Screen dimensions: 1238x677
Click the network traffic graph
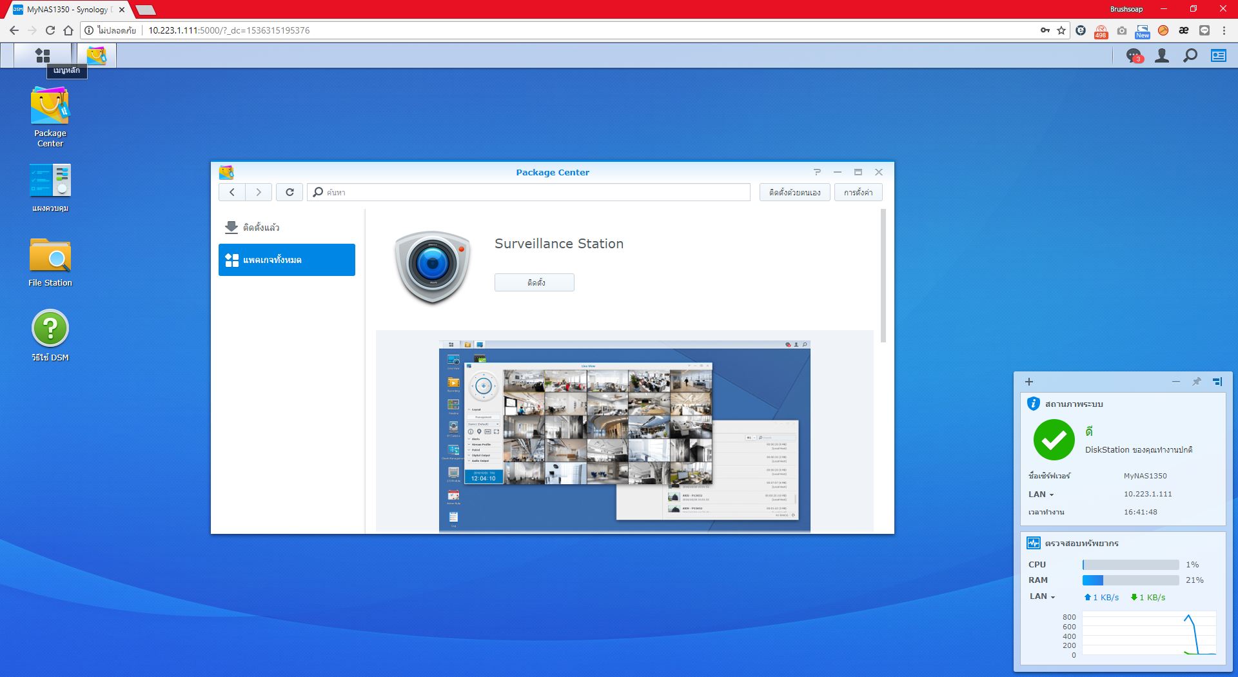[1149, 634]
